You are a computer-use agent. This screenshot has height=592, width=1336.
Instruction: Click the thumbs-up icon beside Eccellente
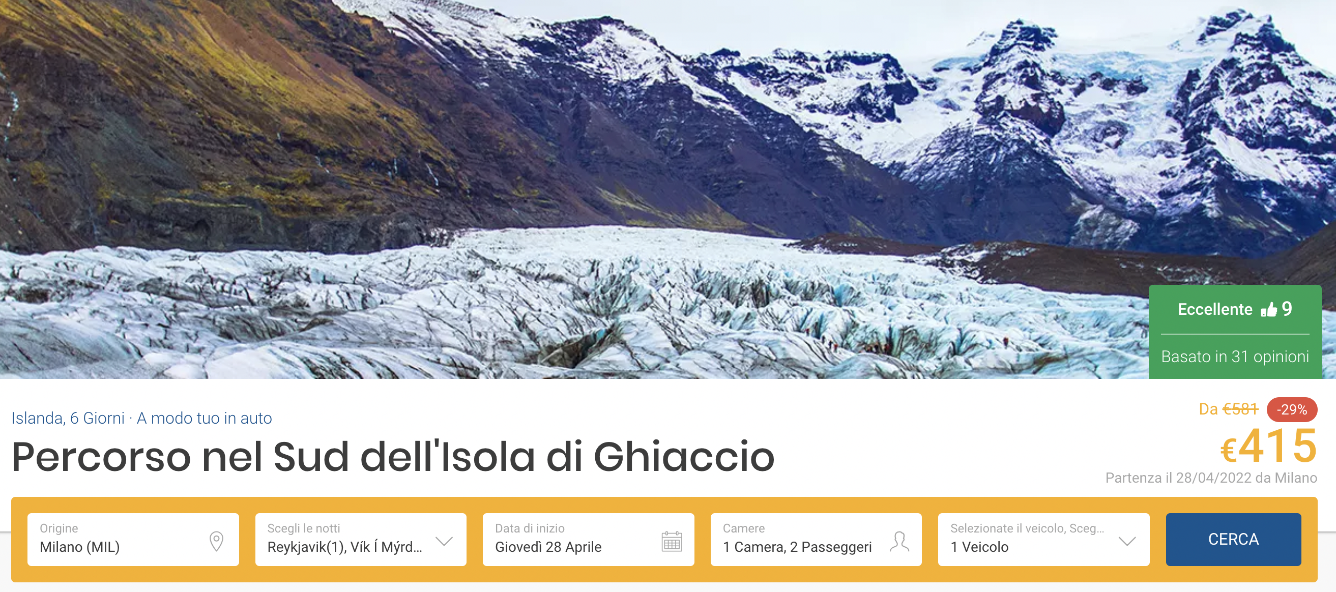click(x=1269, y=310)
